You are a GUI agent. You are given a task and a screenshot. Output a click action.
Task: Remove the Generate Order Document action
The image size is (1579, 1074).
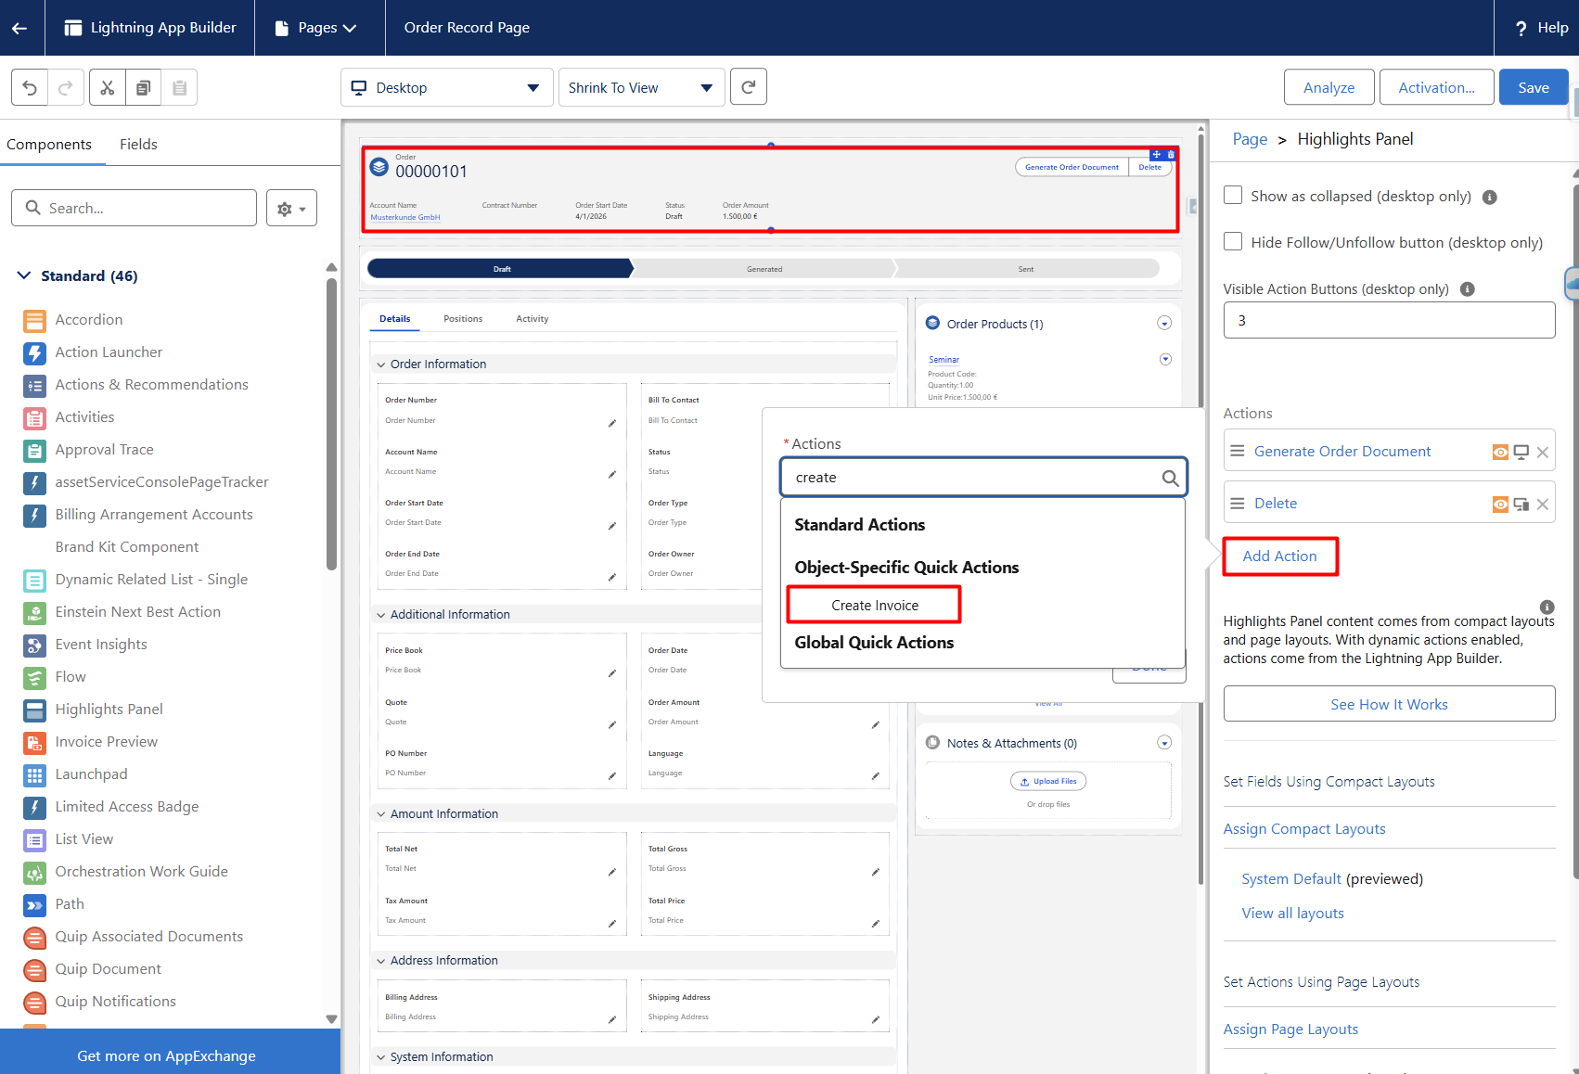[1542, 453]
